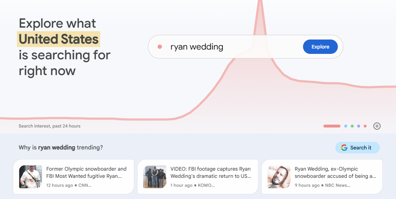Screen dimensions: 396x199
Task: Click the 'Search it' Google button
Action: (x=357, y=148)
